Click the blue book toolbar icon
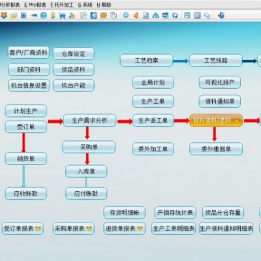The width and height of the screenshot is (261, 261). pyautogui.click(x=23, y=16)
